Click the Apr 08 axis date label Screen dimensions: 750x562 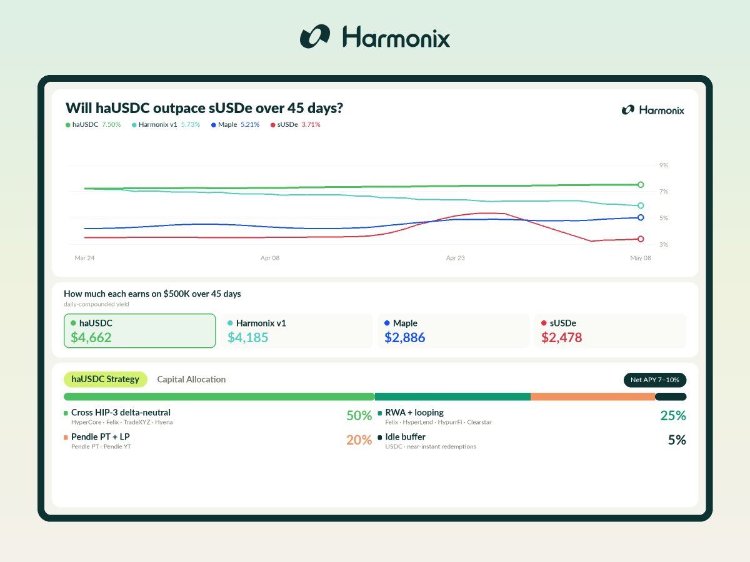pos(270,257)
